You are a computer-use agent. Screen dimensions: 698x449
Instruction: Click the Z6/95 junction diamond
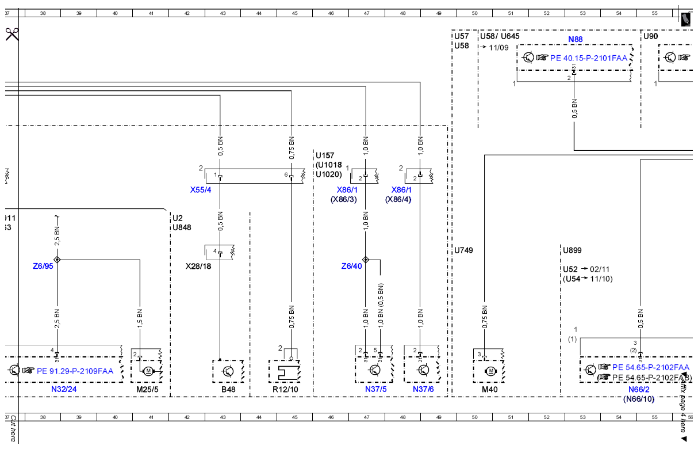pos(56,260)
